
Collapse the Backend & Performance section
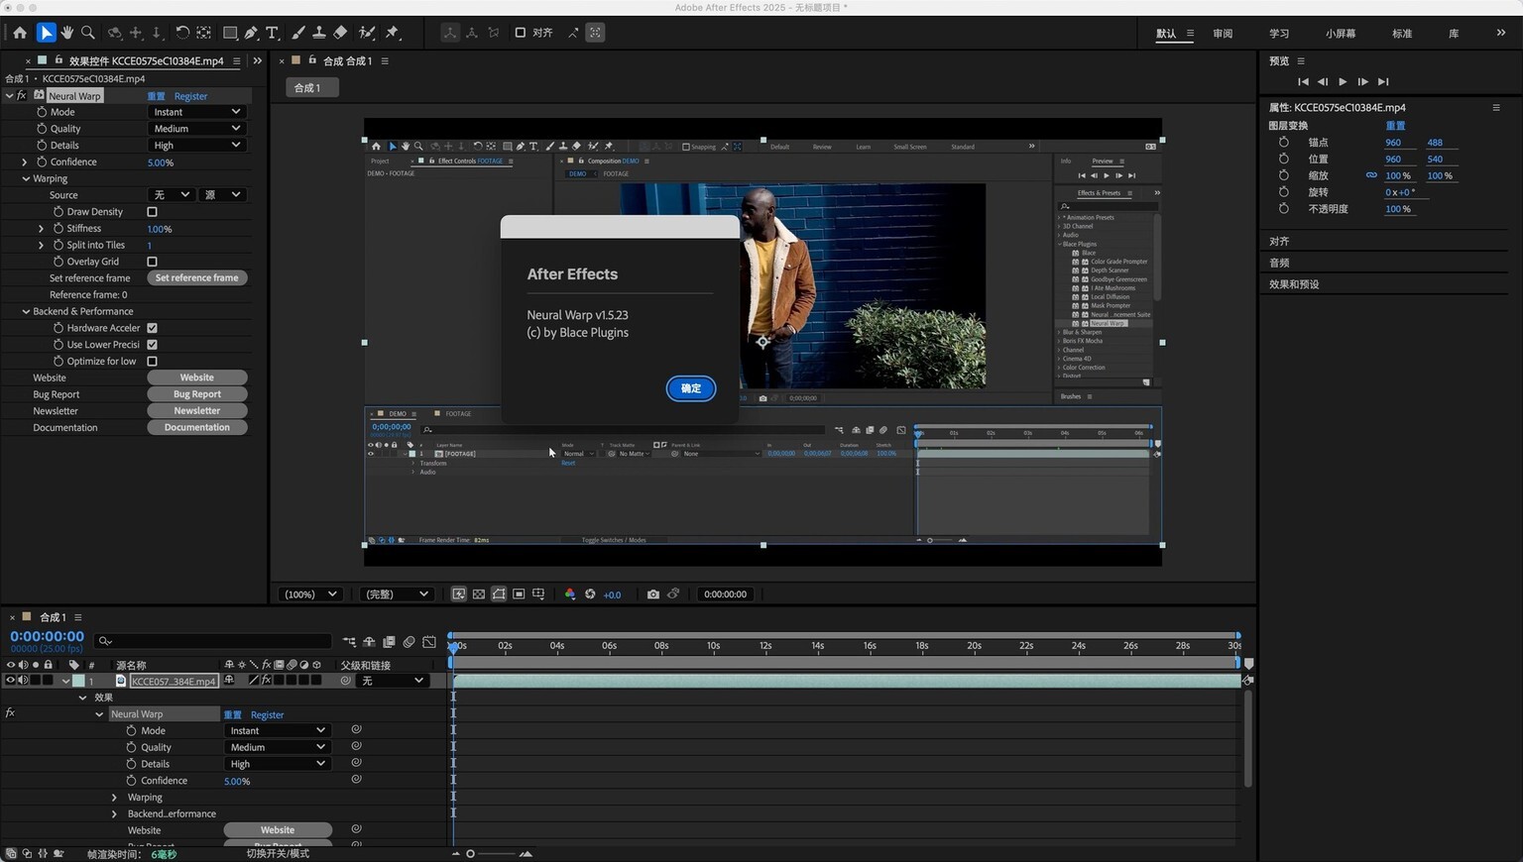(x=26, y=311)
